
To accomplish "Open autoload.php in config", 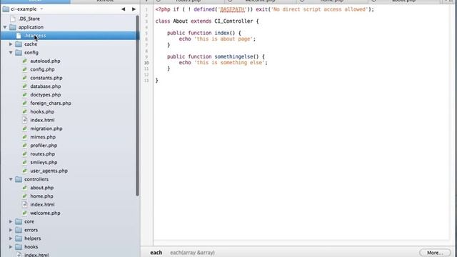I will click(x=45, y=61).
